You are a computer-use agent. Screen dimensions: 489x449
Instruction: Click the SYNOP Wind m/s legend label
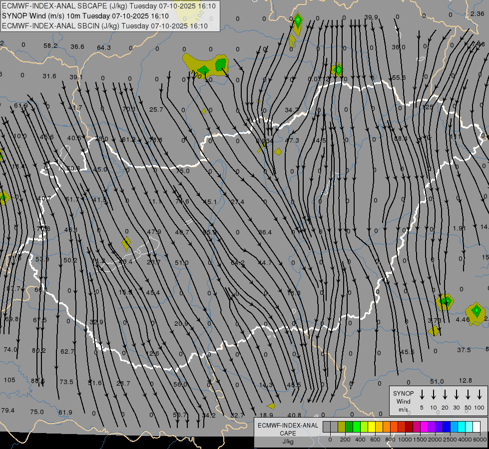(x=403, y=401)
